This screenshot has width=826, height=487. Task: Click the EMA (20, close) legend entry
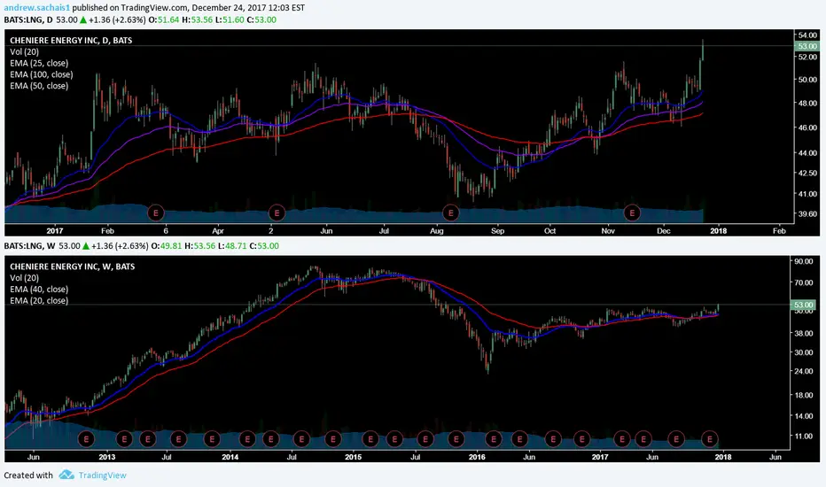(39, 301)
